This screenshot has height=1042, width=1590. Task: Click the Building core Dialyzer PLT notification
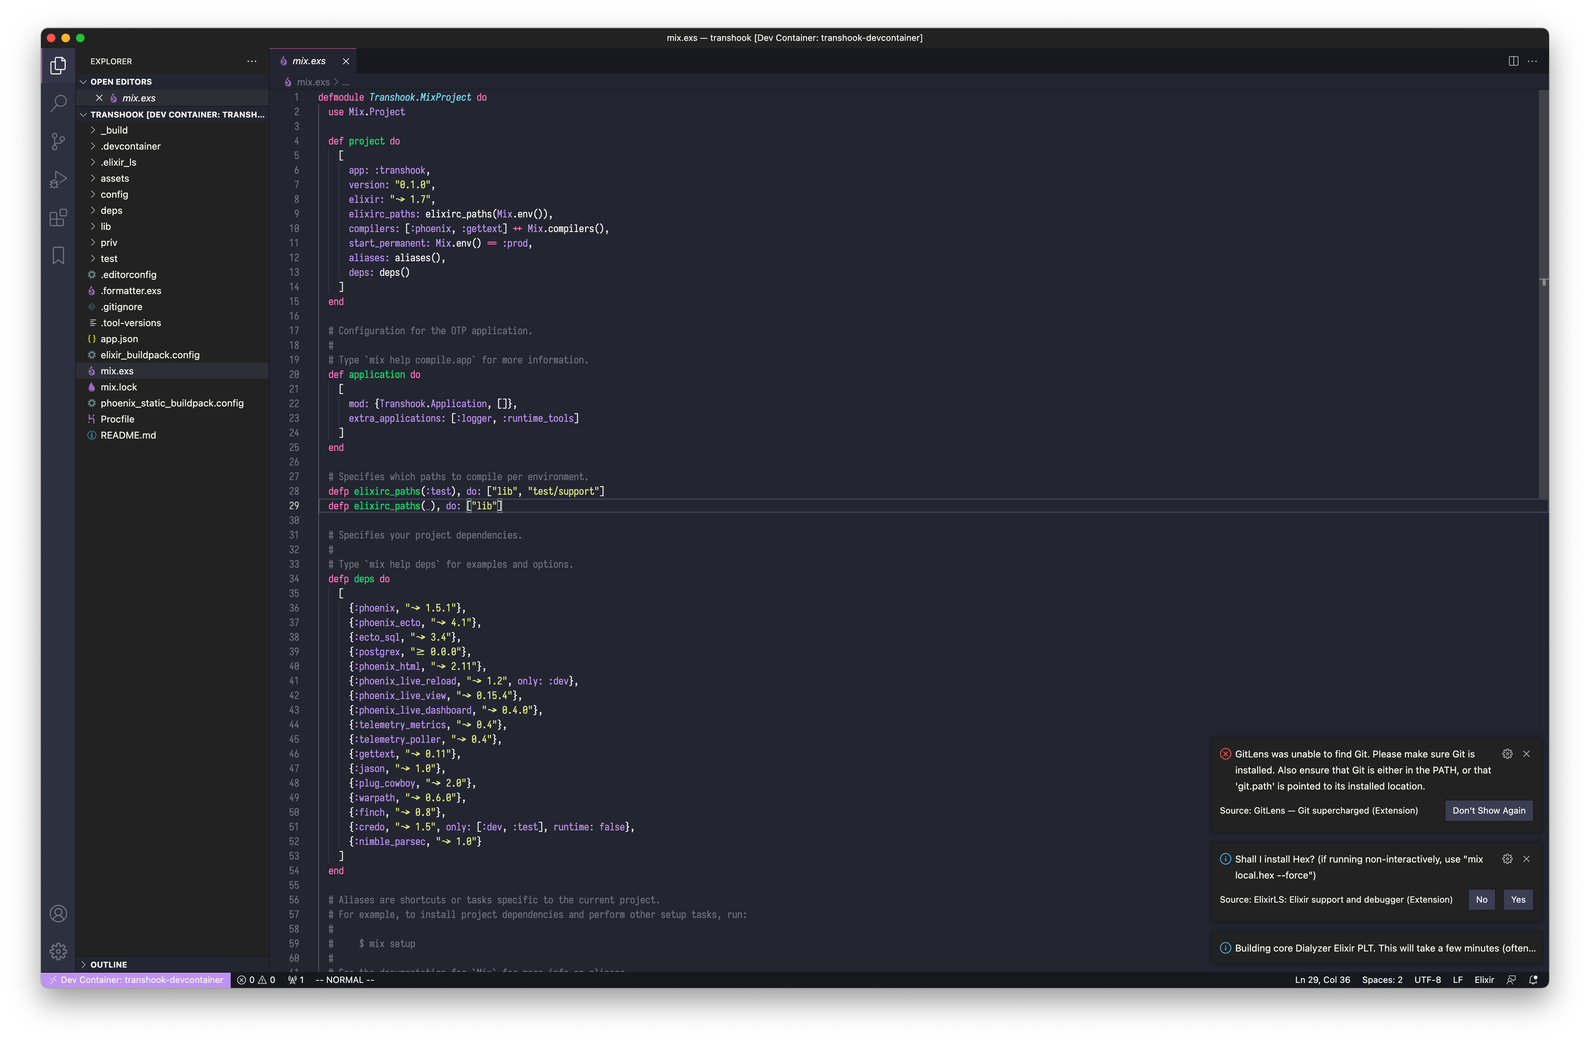pyautogui.click(x=1376, y=948)
